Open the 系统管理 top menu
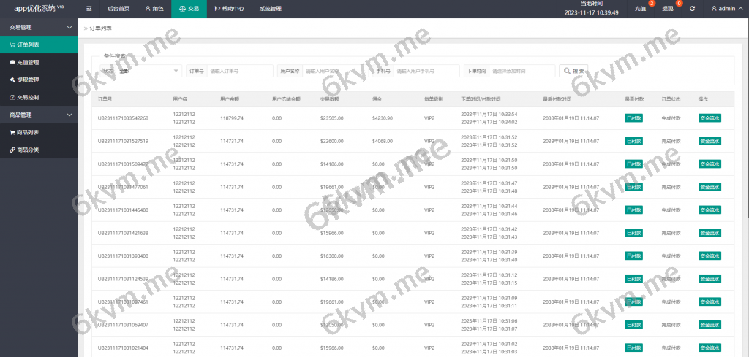749x357 pixels. pyautogui.click(x=270, y=9)
